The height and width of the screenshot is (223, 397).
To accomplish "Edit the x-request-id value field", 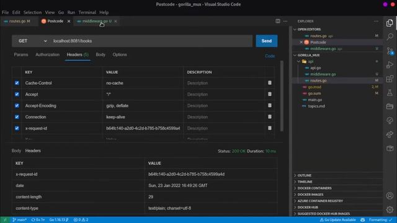I will pos(143,128).
